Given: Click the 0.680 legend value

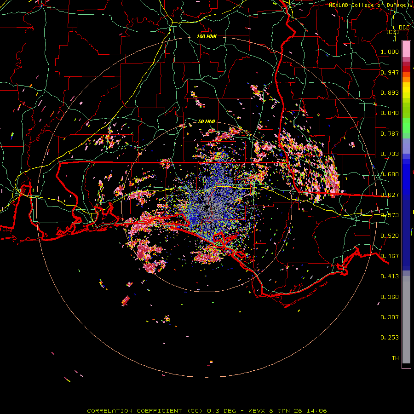Looking at the screenshot, I should point(390,174).
